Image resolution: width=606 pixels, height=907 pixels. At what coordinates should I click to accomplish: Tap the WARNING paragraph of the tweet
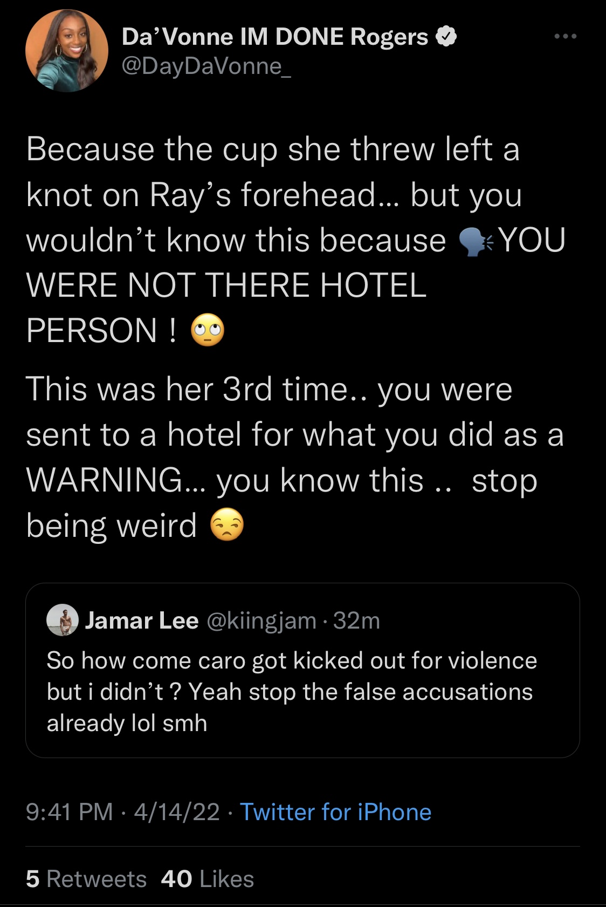click(x=295, y=457)
